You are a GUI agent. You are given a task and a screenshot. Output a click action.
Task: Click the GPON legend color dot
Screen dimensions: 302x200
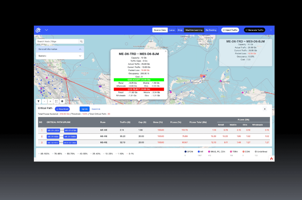click(x=186, y=151)
